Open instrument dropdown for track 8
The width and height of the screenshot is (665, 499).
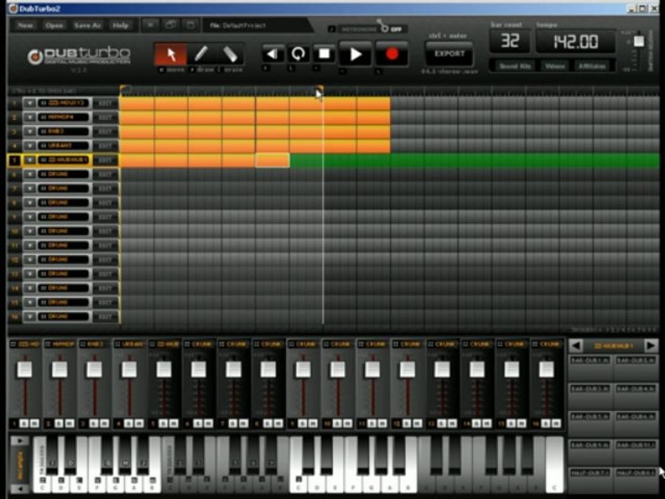(30, 203)
